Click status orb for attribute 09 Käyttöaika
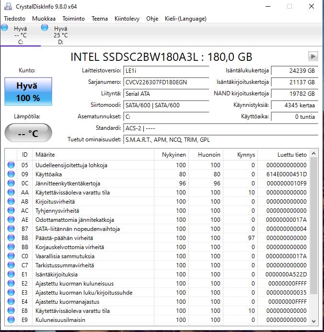Screen dimensions: 324x332 coord(11,174)
